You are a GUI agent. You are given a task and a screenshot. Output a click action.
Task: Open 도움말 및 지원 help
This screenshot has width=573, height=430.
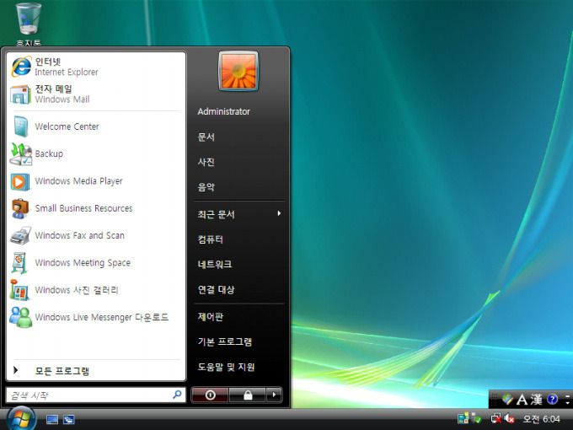tap(226, 367)
